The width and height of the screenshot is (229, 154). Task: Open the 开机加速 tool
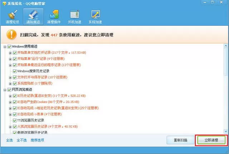(x=74, y=16)
